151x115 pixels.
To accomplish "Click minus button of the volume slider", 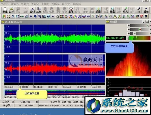I will (x=129, y=25).
